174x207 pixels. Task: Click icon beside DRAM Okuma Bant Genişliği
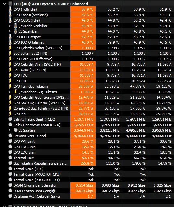tap(10, 185)
